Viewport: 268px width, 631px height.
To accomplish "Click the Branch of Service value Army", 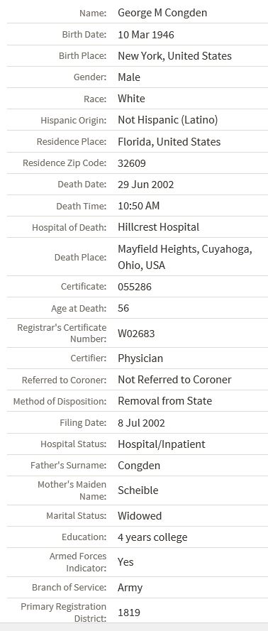I will 130,588.
